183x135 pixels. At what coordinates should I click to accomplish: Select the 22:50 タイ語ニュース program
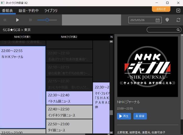[x=69, y=126]
